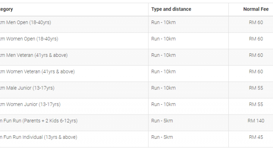Click the RM 55 fee for Male Junior
This screenshot has height=151, width=273.
point(256,88)
